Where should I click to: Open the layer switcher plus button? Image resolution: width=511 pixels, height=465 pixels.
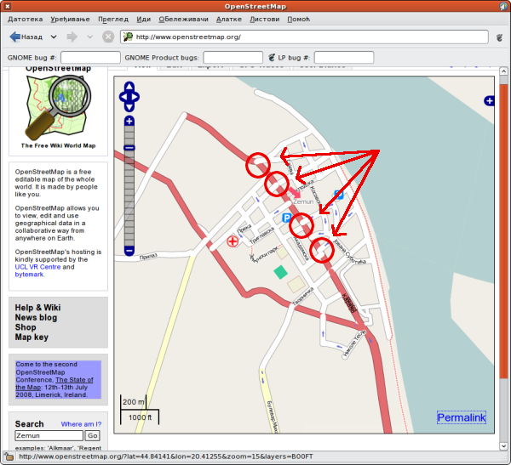489,101
